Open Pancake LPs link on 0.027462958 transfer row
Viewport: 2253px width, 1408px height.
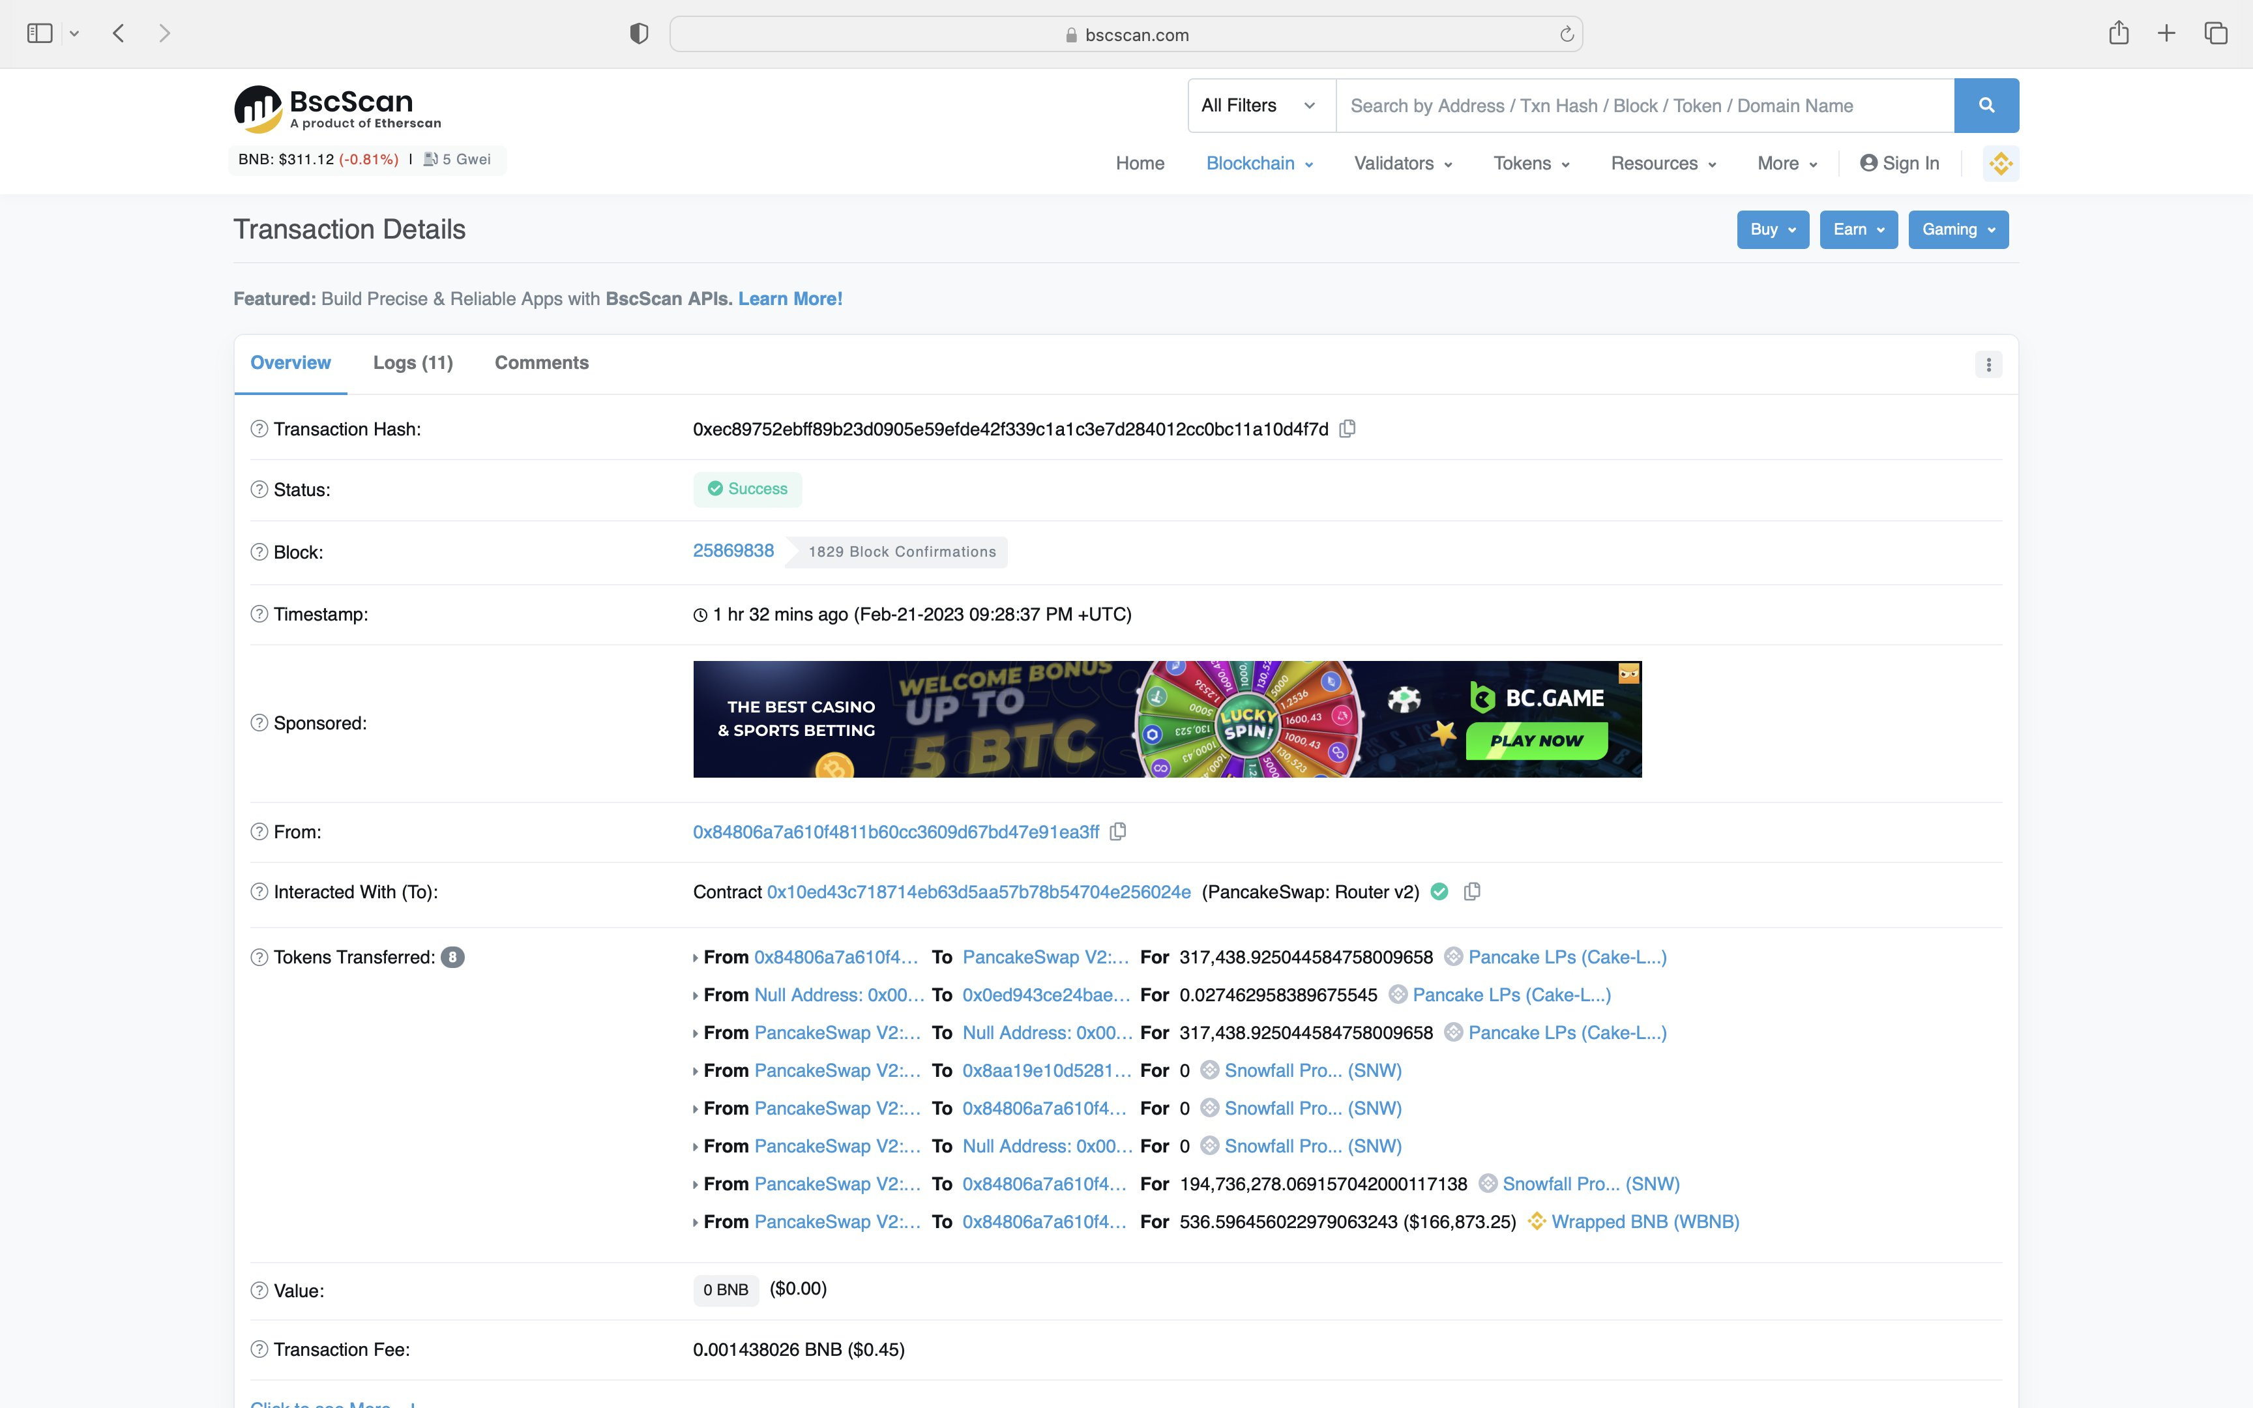pyautogui.click(x=1511, y=995)
